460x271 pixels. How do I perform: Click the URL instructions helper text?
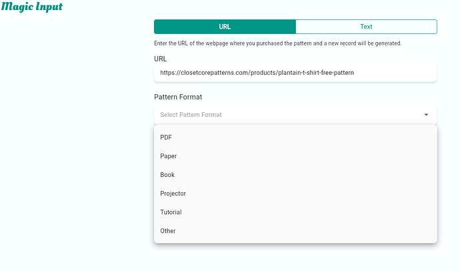tap(277, 43)
